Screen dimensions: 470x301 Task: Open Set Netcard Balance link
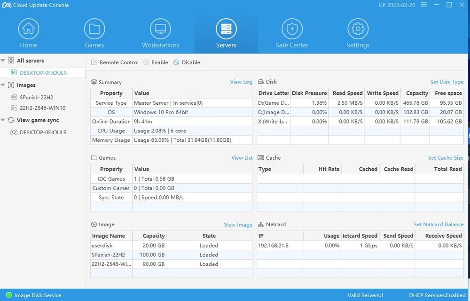pos(439,224)
